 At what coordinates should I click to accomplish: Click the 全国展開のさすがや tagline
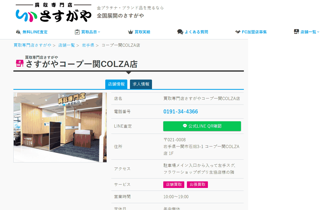(120, 16)
